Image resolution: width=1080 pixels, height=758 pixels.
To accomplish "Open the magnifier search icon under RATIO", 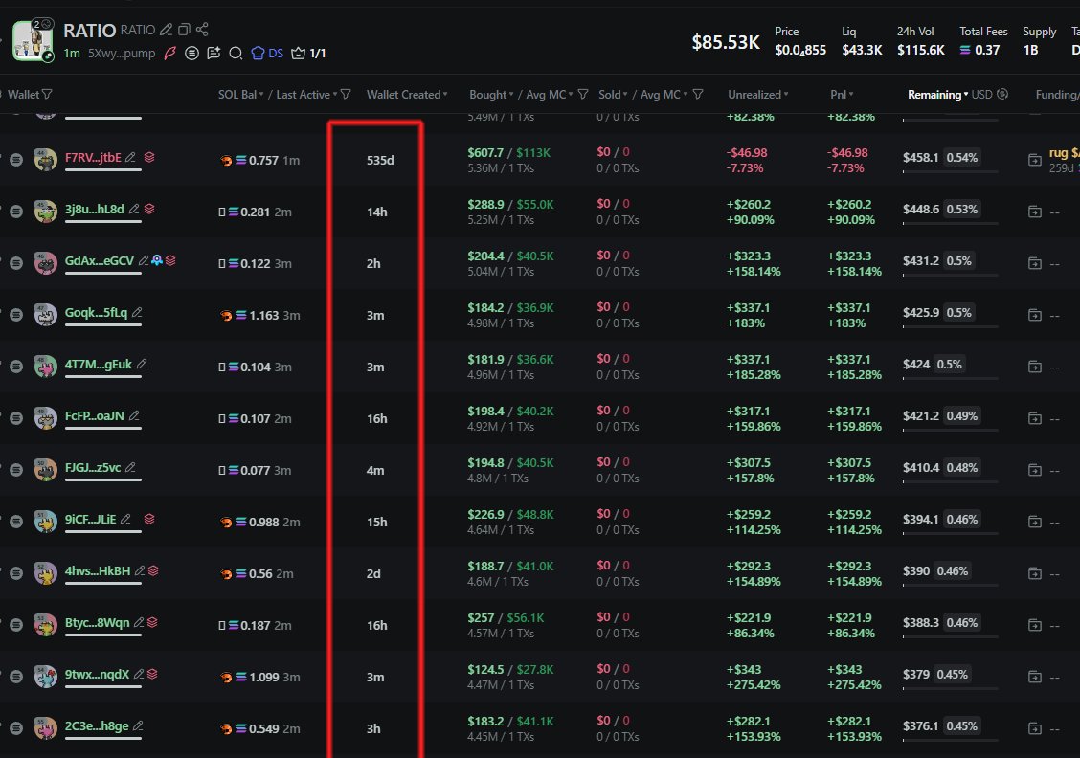I will coord(235,54).
